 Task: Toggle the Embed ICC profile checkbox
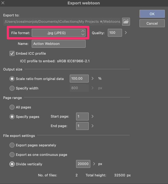pyautogui.click(x=12, y=53)
